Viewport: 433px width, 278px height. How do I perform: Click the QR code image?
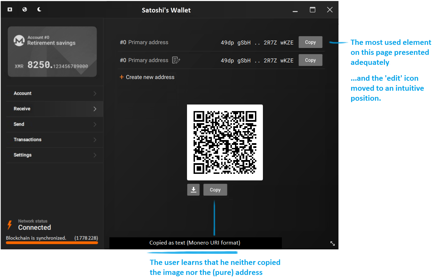[x=225, y=142]
